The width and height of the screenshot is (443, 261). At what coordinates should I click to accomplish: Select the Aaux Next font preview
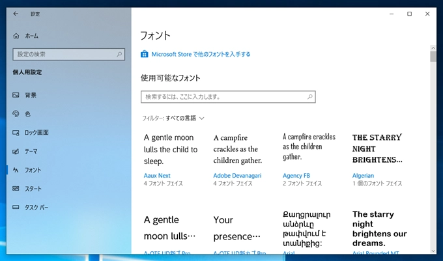click(171, 149)
